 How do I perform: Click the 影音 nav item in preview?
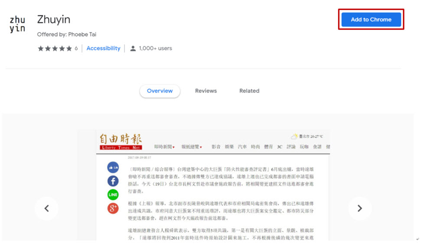click(x=216, y=147)
